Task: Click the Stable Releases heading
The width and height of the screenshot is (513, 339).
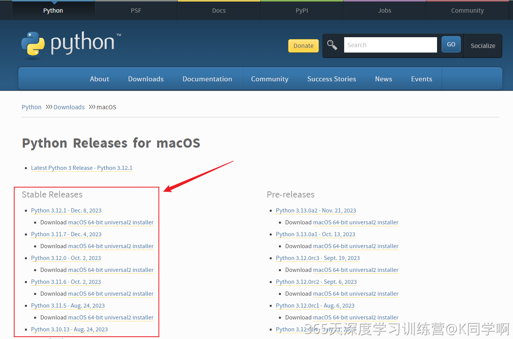Action: [x=52, y=194]
